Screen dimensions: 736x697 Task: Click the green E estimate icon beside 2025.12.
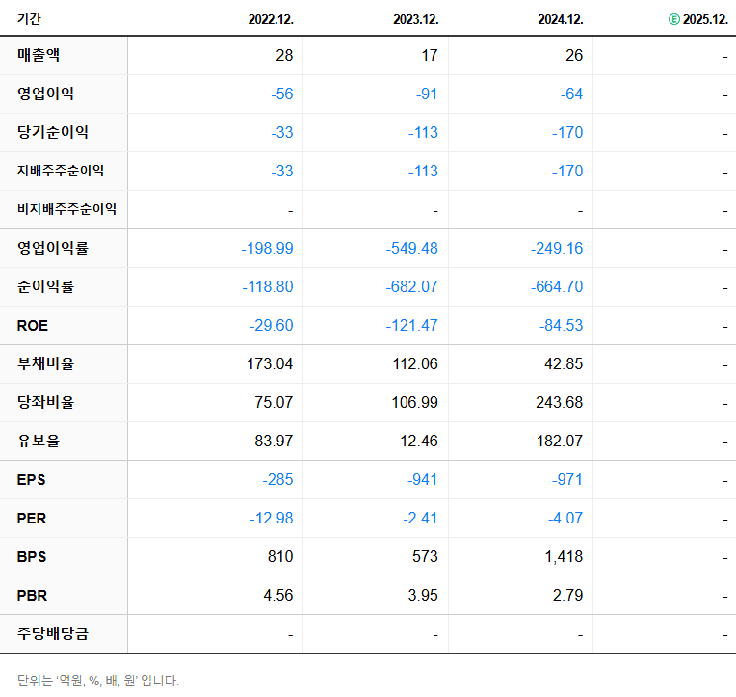pos(674,19)
